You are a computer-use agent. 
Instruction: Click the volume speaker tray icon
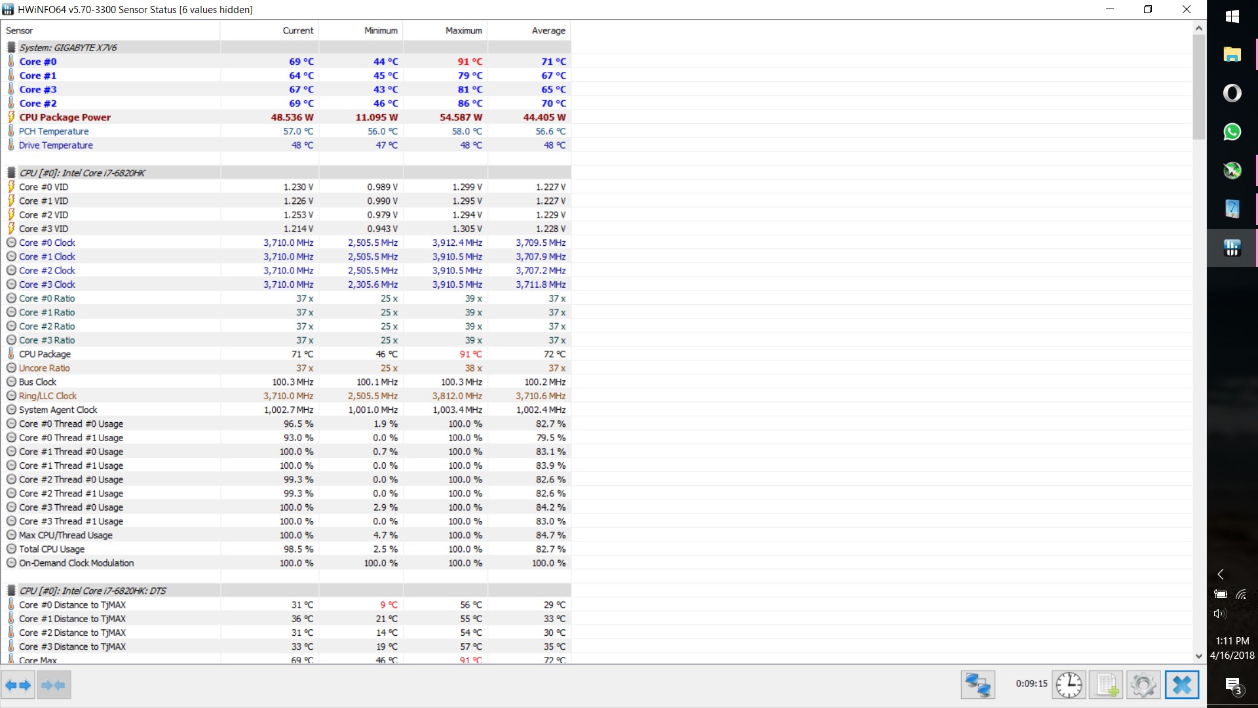pyautogui.click(x=1219, y=614)
